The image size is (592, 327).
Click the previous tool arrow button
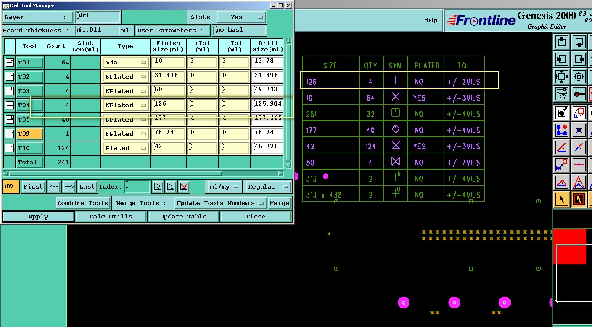point(54,186)
